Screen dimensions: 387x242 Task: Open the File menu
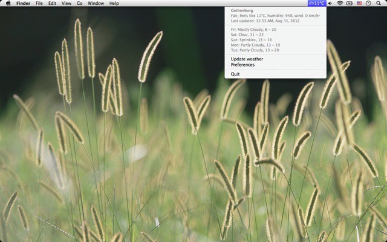click(x=39, y=3)
